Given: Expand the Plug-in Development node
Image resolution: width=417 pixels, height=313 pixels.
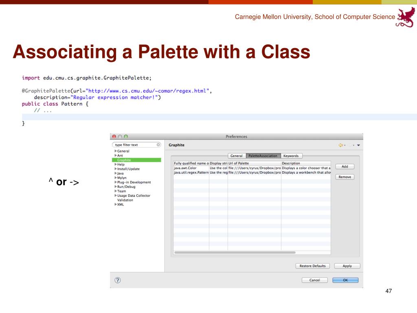Looking at the screenshot, I should [x=116, y=182].
